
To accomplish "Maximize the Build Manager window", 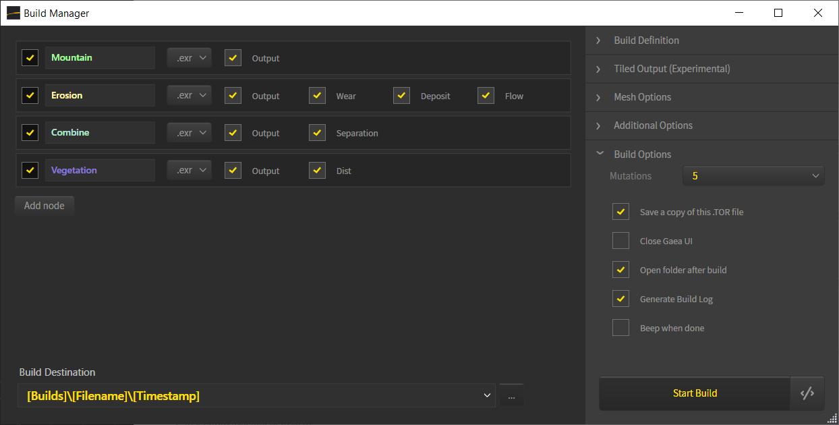I will pyautogui.click(x=778, y=13).
